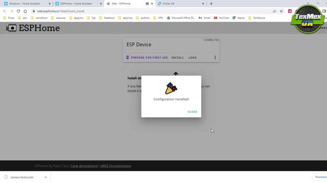Open the Карты maps bookmark
Viewport: 327px width, 183px height.
[239, 18]
